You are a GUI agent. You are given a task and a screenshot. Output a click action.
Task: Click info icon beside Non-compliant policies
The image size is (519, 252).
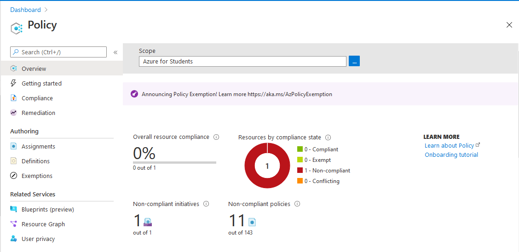[x=297, y=204]
